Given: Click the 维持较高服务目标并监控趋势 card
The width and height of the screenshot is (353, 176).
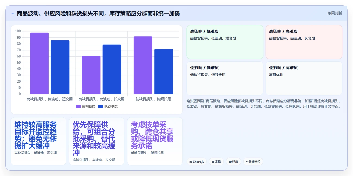Looking at the screenshot, I should click(x=38, y=141).
